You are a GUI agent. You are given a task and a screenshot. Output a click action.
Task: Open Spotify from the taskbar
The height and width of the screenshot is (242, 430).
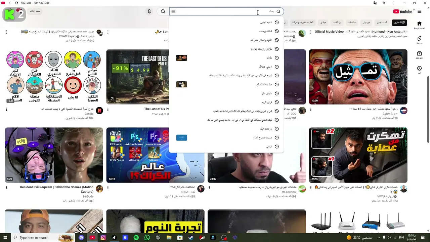coord(136,238)
